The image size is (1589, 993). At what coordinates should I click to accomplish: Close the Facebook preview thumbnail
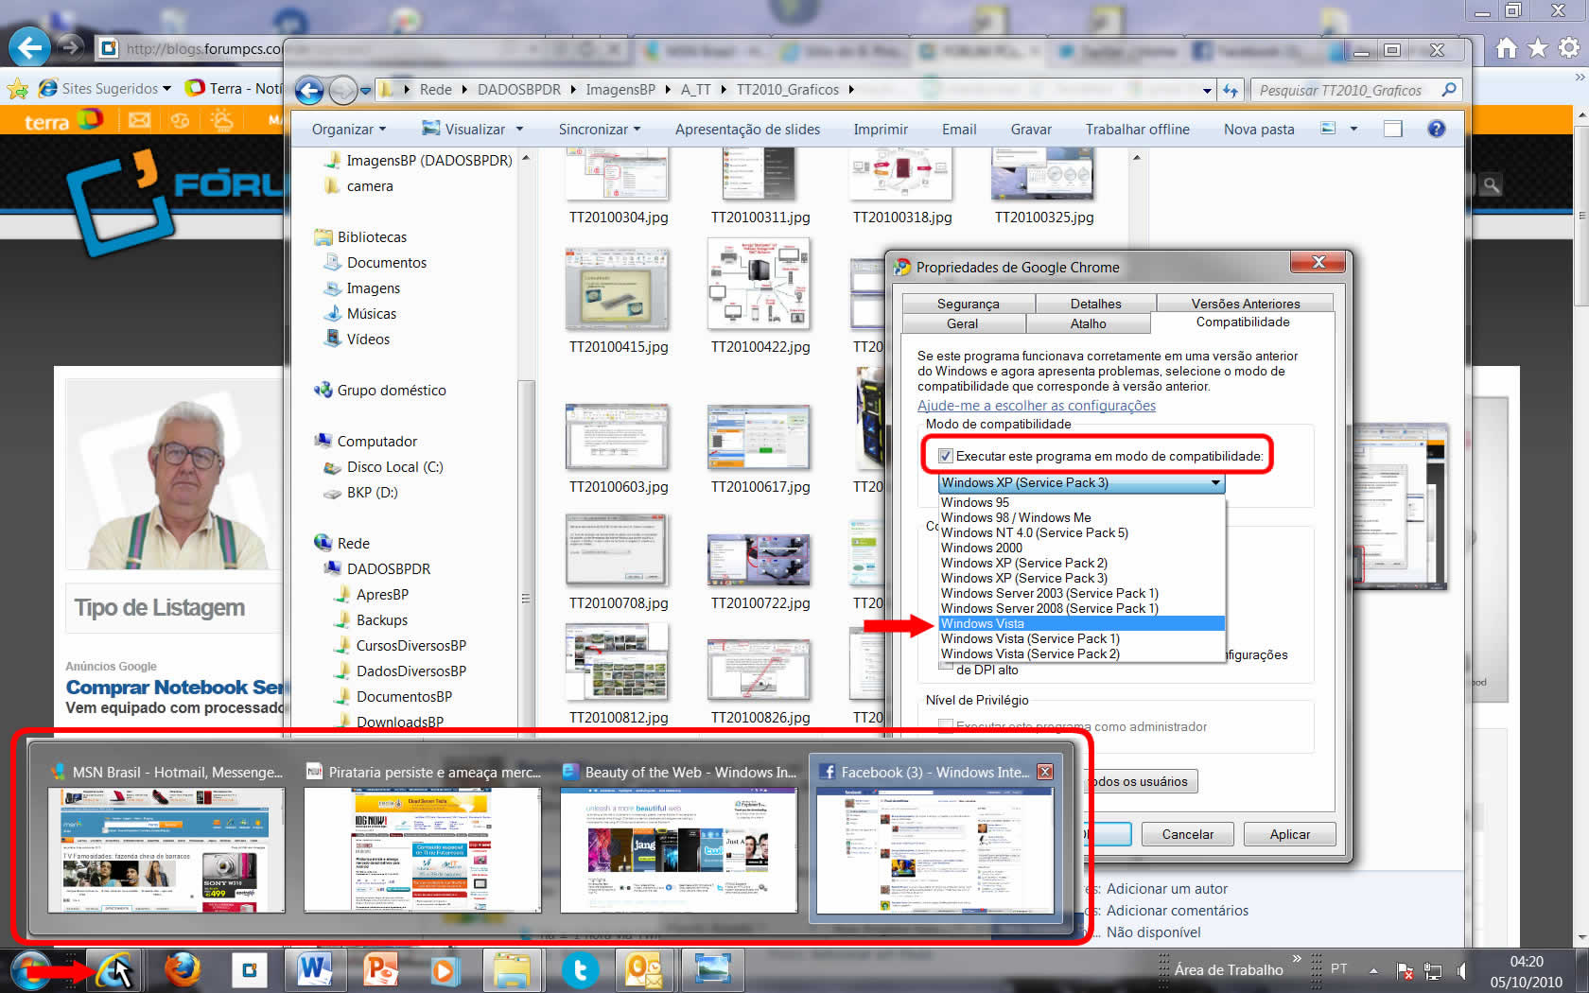click(1044, 772)
